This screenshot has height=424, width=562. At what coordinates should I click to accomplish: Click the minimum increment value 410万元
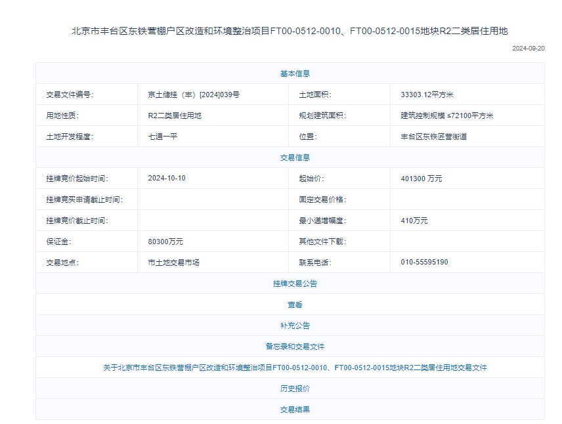[414, 221]
